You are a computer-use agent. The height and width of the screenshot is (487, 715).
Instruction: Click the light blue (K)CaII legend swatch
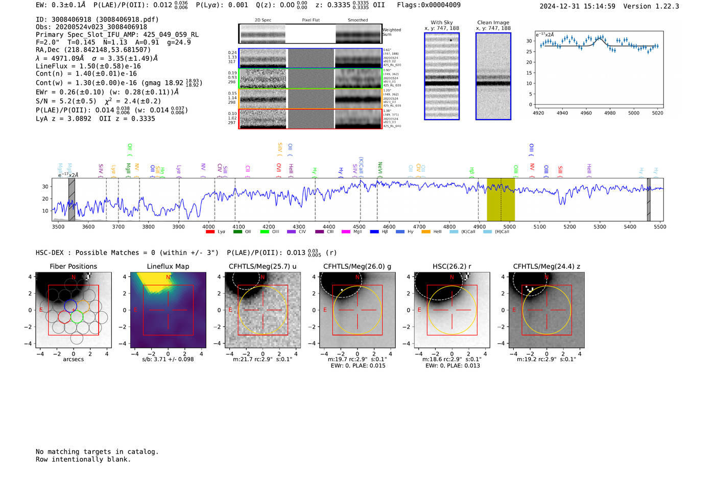tap(454, 232)
